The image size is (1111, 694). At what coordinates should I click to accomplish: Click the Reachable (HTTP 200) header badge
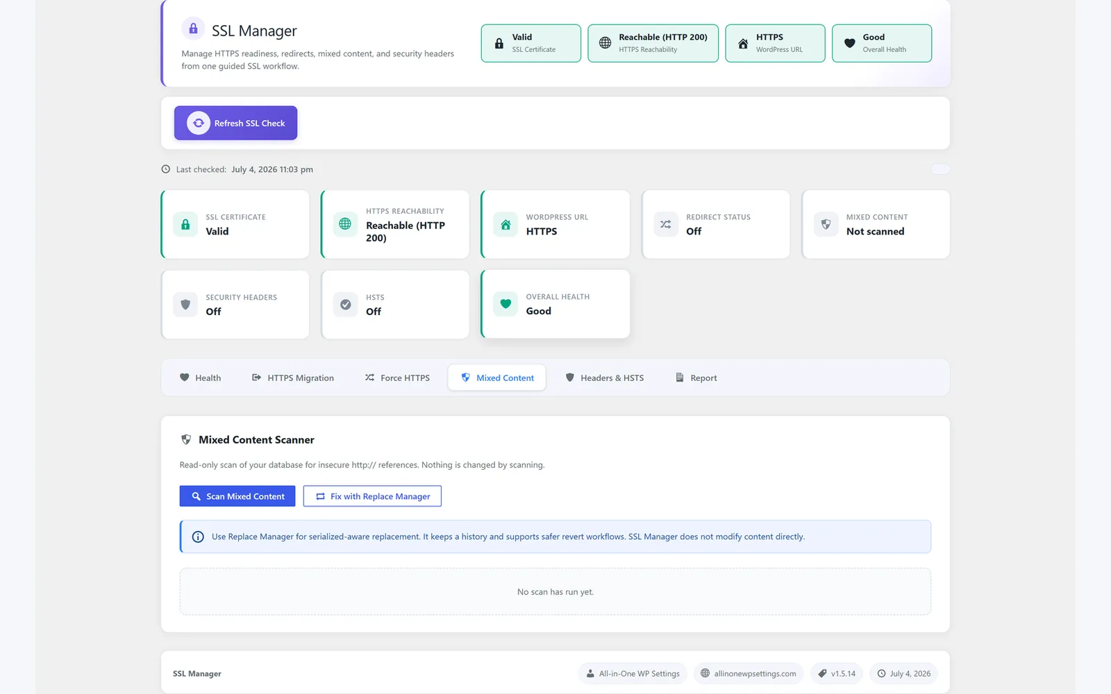pyautogui.click(x=653, y=43)
